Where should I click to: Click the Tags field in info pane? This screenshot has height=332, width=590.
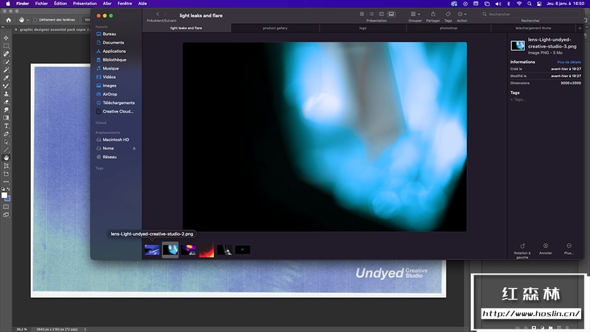click(518, 100)
